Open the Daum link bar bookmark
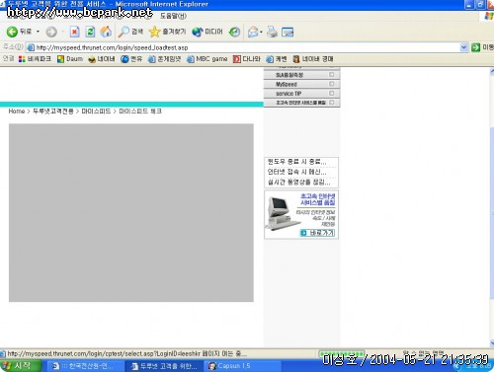 [70, 59]
